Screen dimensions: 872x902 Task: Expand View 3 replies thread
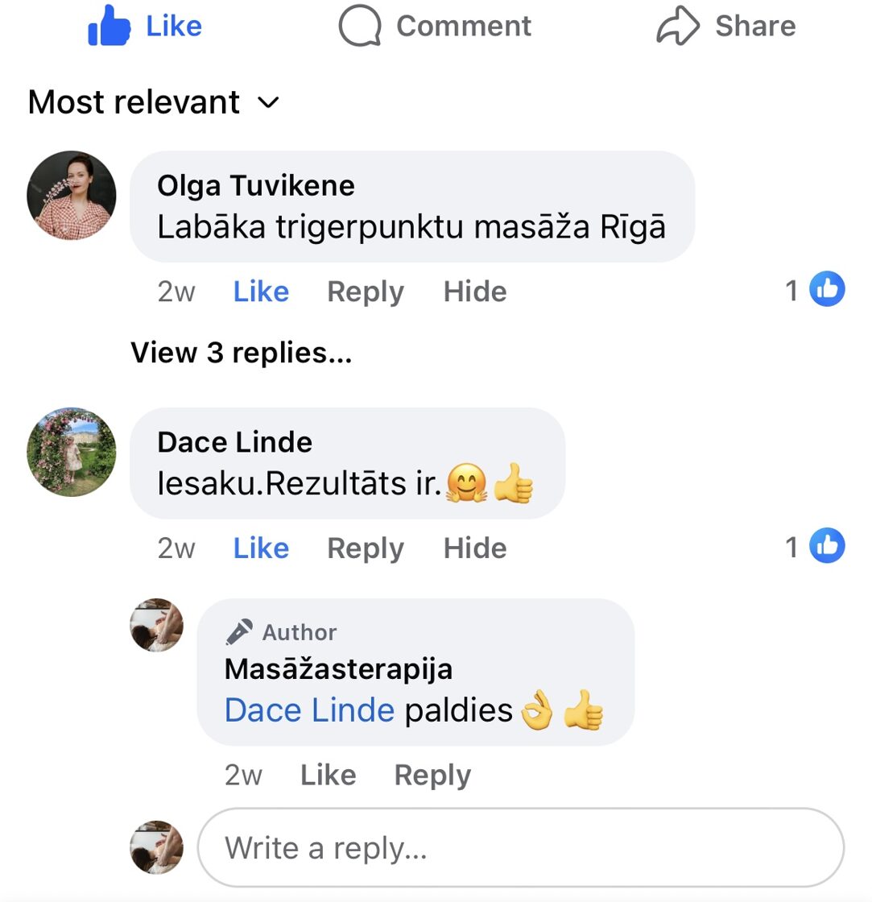click(x=241, y=353)
